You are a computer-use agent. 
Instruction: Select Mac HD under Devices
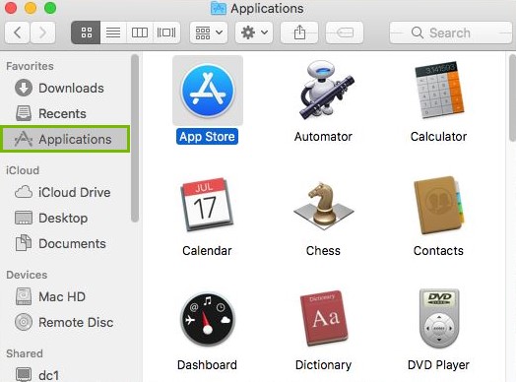pyautogui.click(x=66, y=296)
